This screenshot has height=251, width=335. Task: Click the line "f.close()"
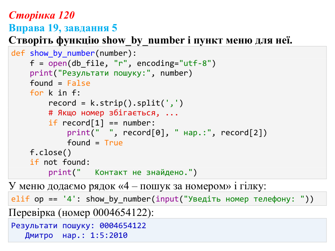(x=50, y=153)
